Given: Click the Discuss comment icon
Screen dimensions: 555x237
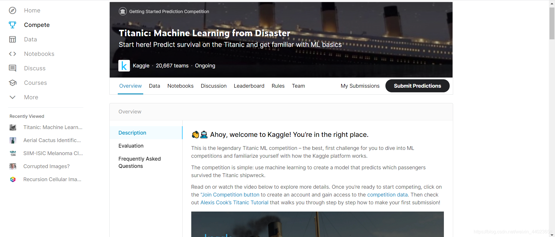Looking at the screenshot, I should point(12,68).
